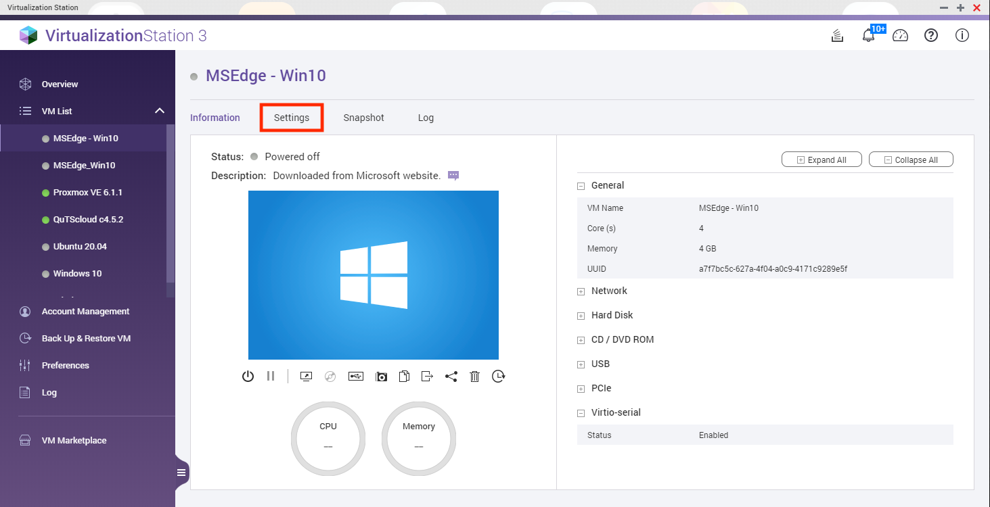Image resolution: width=990 pixels, height=507 pixels.
Task: Open Preferences in the sidebar
Action: (x=65, y=366)
